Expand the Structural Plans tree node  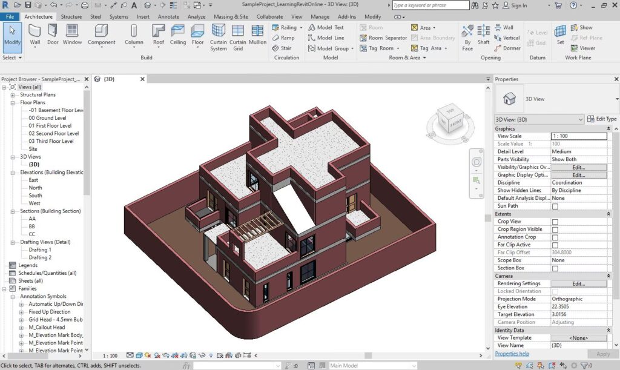(13, 95)
